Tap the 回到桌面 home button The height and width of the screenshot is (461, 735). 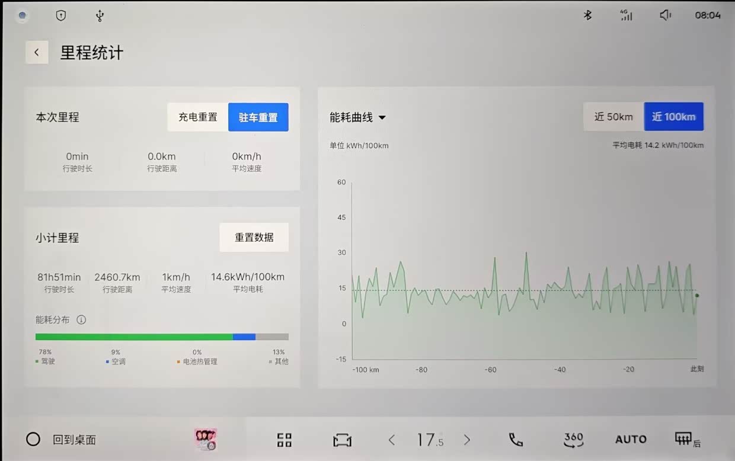coord(61,440)
